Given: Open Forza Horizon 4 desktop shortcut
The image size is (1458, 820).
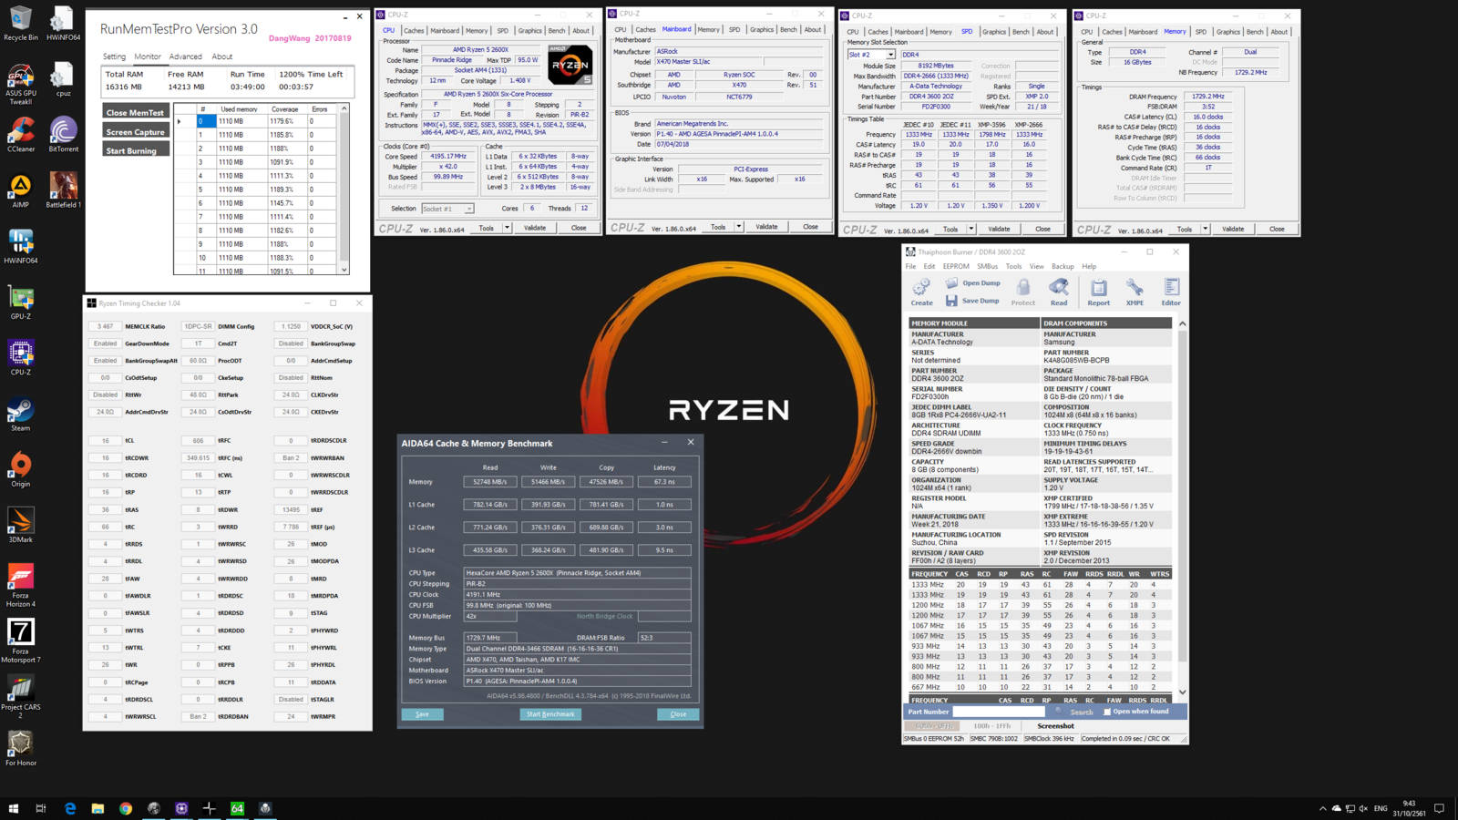Looking at the screenshot, I should coord(20,586).
